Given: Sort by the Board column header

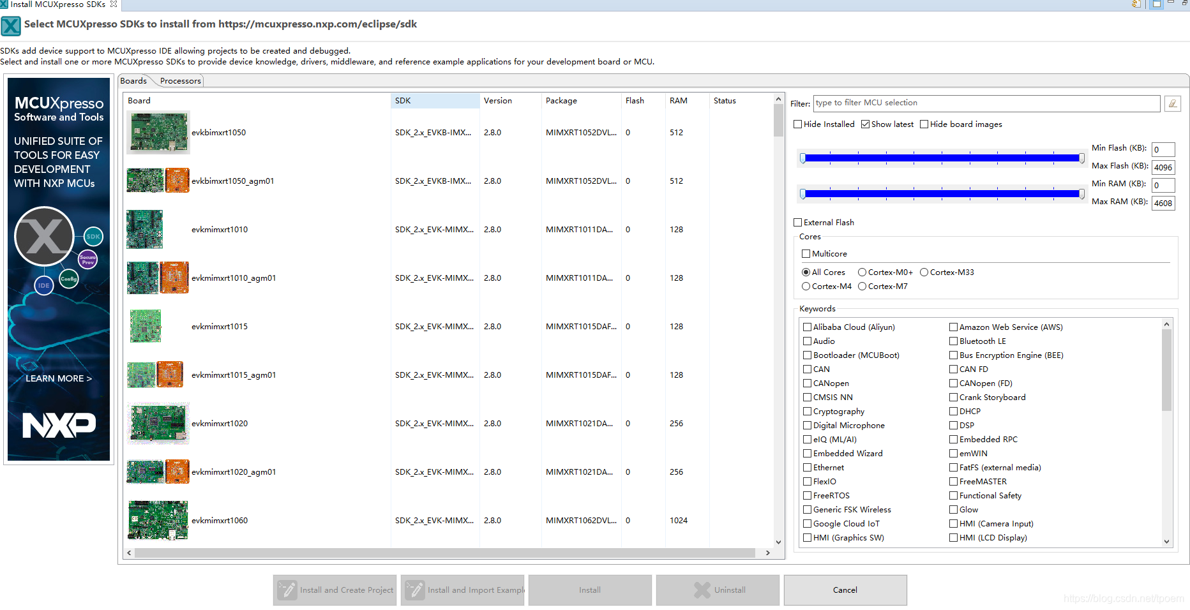Looking at the screenshot, I should (257, 101).
